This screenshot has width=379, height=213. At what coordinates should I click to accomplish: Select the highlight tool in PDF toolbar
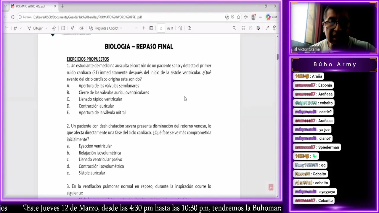pyautogui.click(x=15, y=28)
